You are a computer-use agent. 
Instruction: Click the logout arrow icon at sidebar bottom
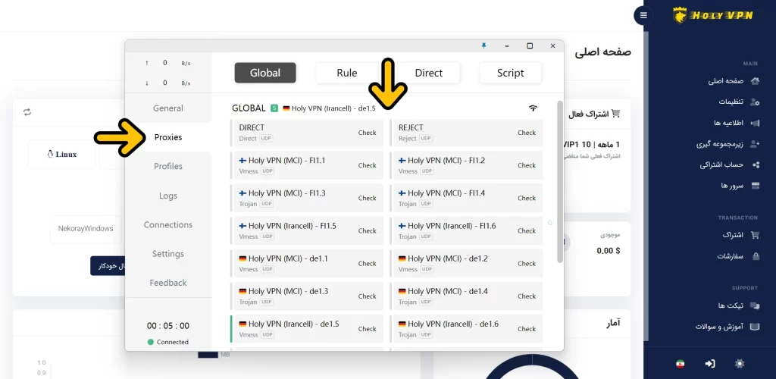click(709, 364)
